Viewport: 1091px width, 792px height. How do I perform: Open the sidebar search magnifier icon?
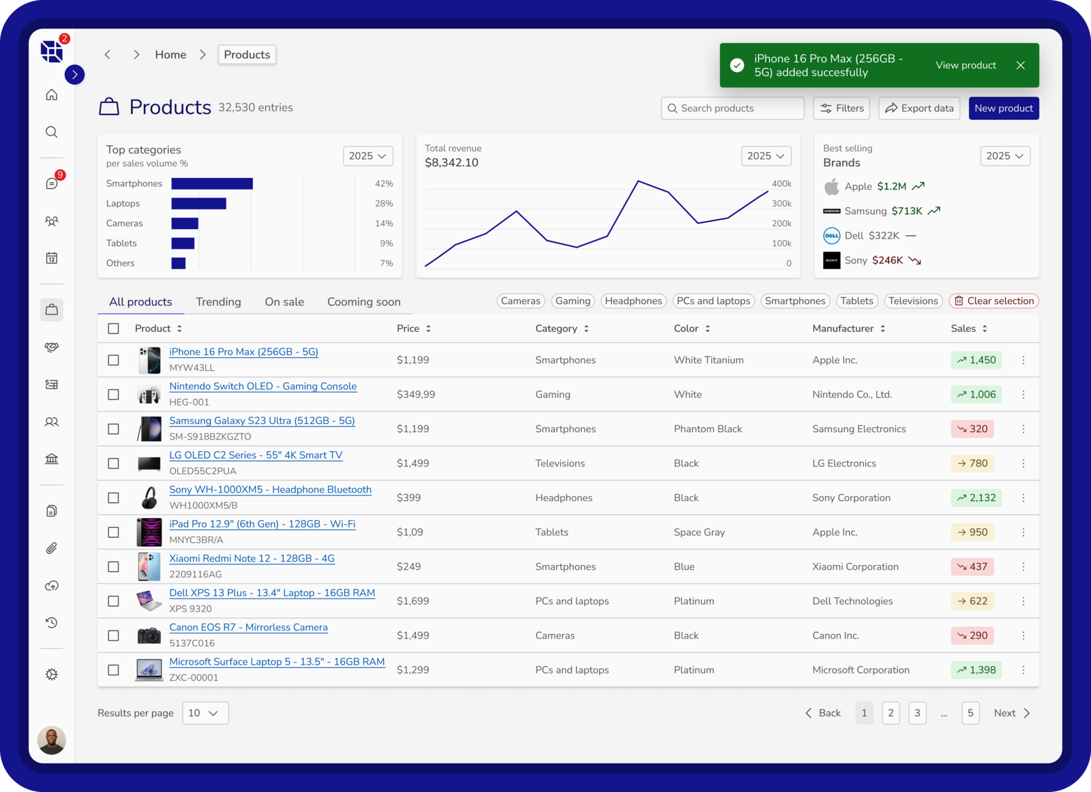pyautogui.click(x=52, y=132)
